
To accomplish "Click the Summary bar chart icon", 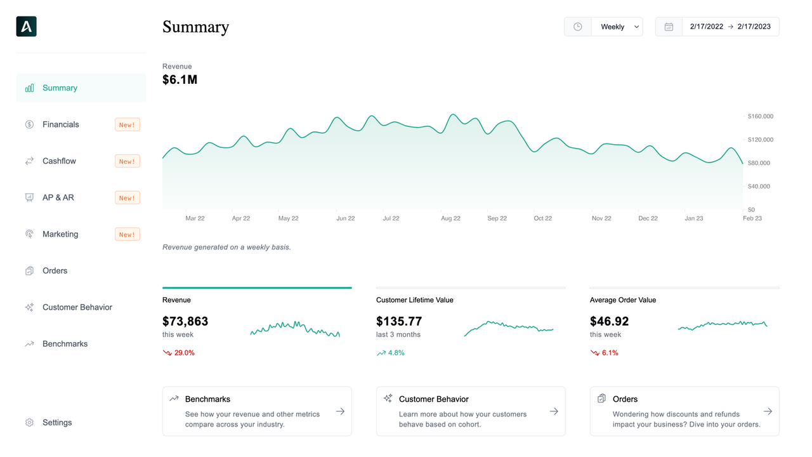I will click(29, 88).
